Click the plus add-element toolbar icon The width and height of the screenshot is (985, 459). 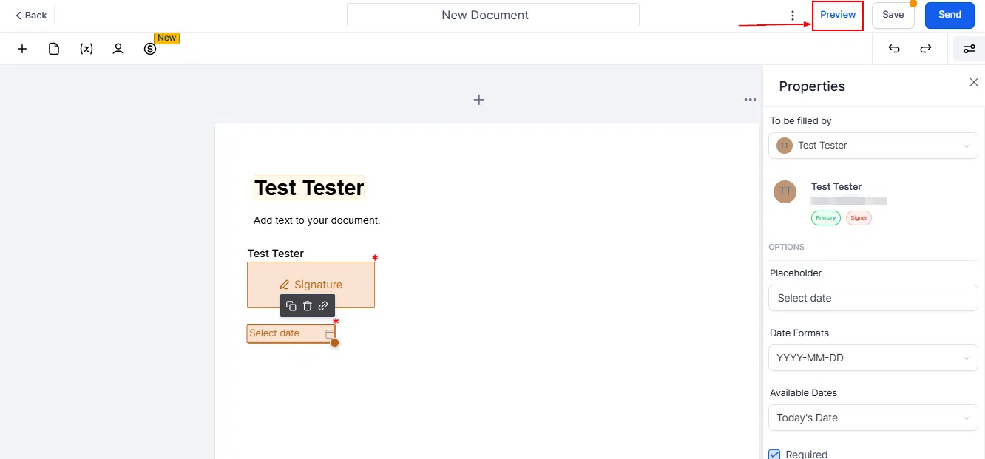coord(22,49)
